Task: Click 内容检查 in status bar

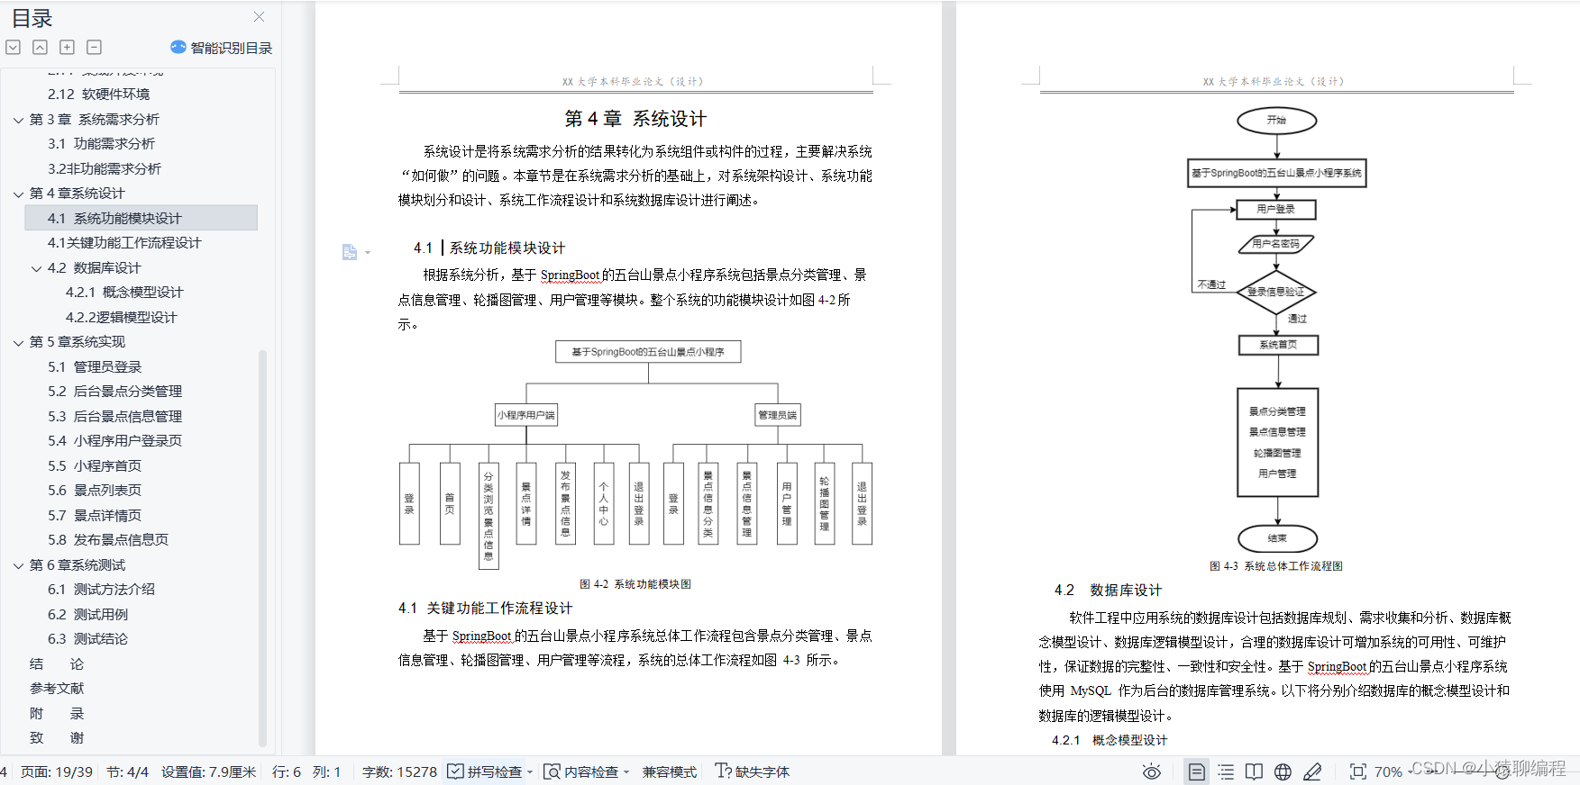Action: tap(581, 772)
